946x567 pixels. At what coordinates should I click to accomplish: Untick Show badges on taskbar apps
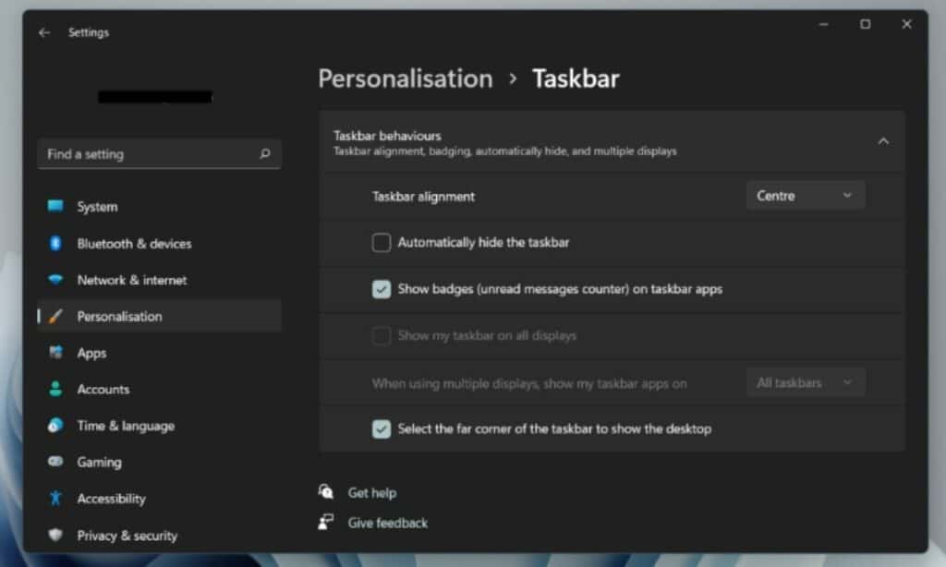(382, 289)
